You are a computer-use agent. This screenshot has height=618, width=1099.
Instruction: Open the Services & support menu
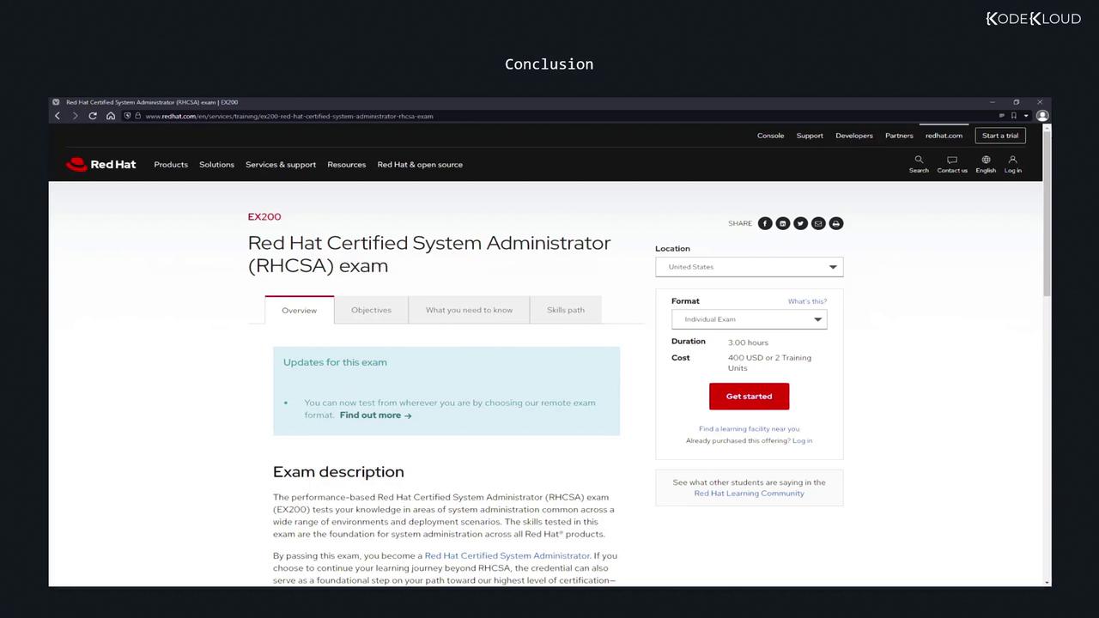281,165
